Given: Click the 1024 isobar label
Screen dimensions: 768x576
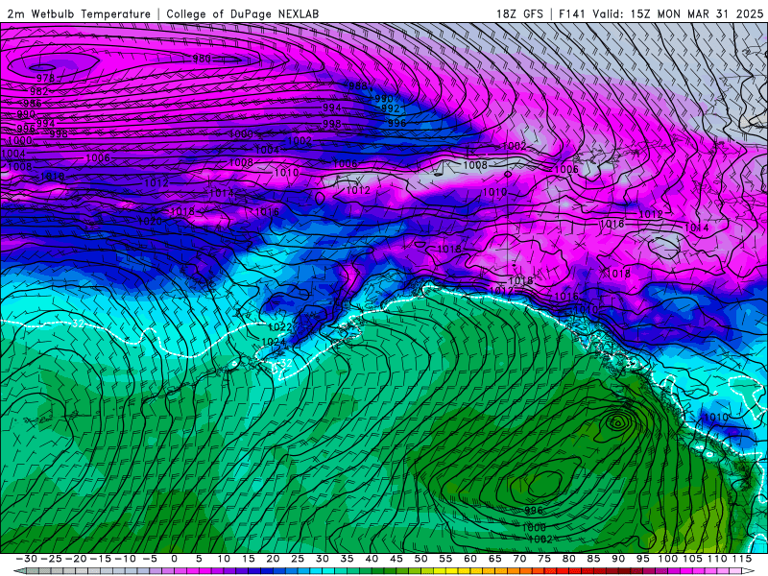Looking at the screenshot, I should (x=274, y=342).
